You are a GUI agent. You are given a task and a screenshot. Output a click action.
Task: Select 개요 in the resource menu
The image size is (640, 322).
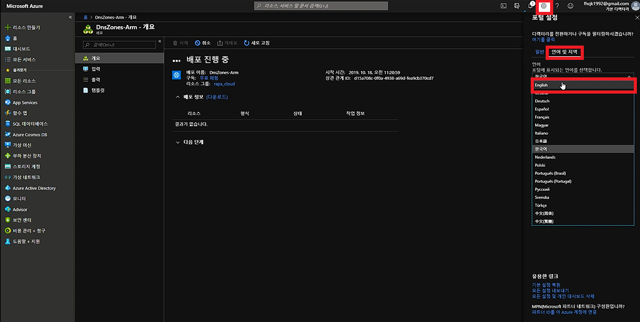pyautogui.click(x=120, y=59)
